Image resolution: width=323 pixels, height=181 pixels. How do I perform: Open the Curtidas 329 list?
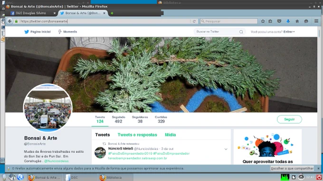click(x=161, y=119)
